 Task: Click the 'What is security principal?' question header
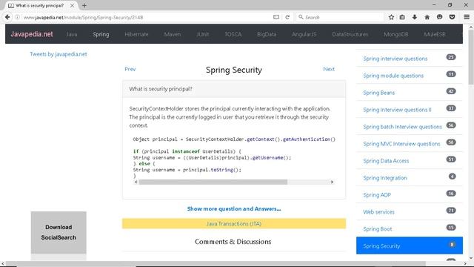click(234, 89)
